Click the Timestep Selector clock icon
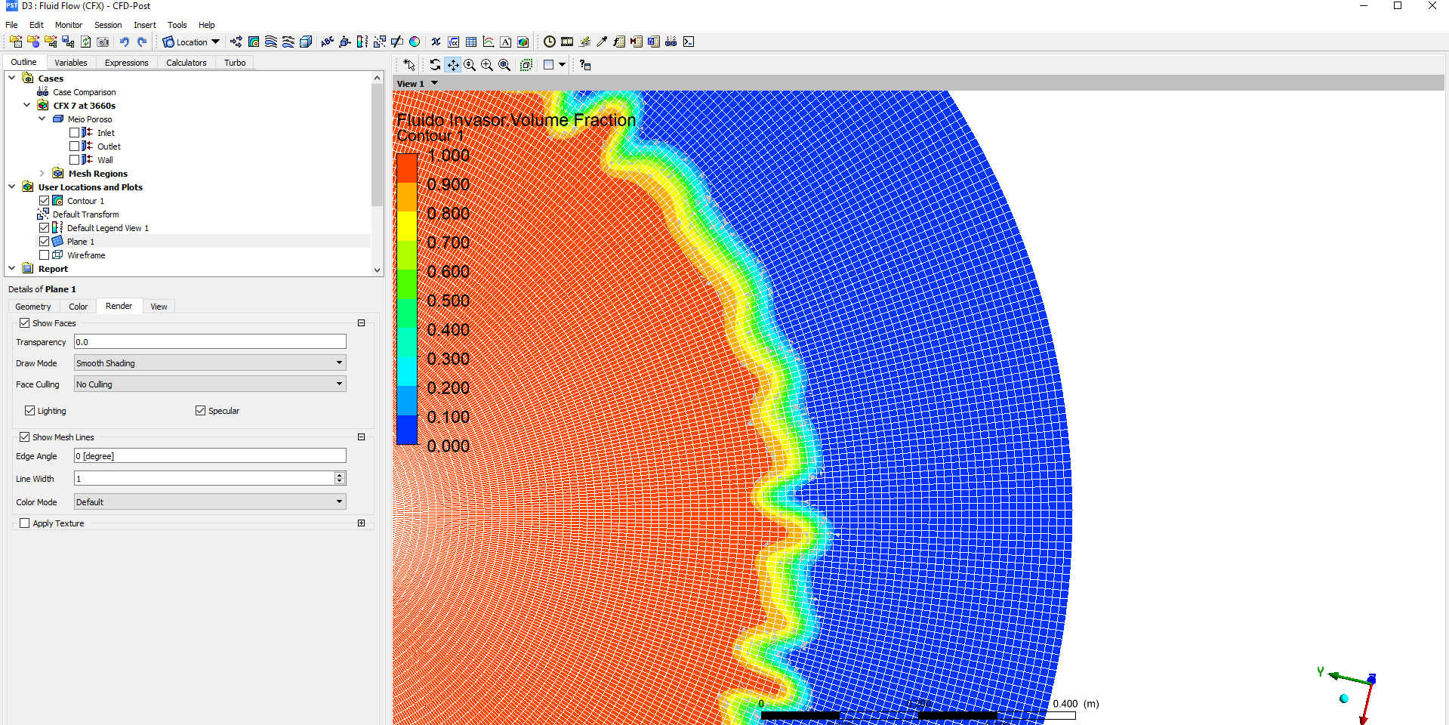The width and height of the screenshot is (1449, 725). pyautogui.click(x=550, y=42)
